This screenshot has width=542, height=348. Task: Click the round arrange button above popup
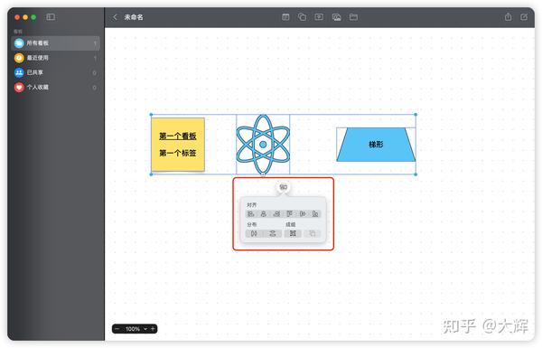[x=283, y=187]
